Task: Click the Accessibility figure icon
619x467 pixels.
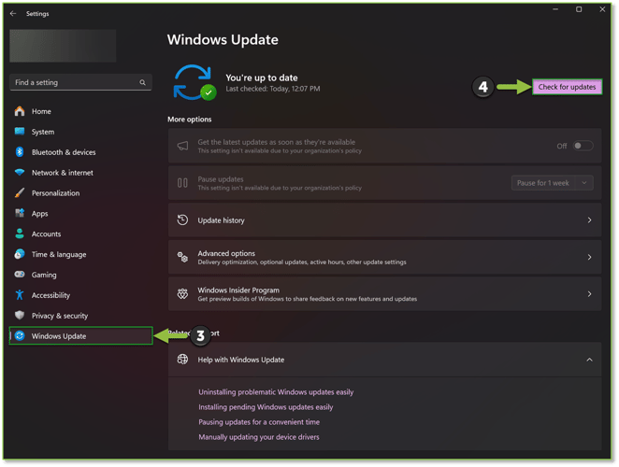Action: click(x=20, y=294)
